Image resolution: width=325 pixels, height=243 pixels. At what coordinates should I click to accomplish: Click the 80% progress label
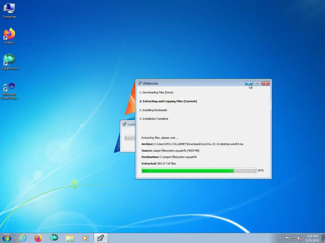click(261, 170)
